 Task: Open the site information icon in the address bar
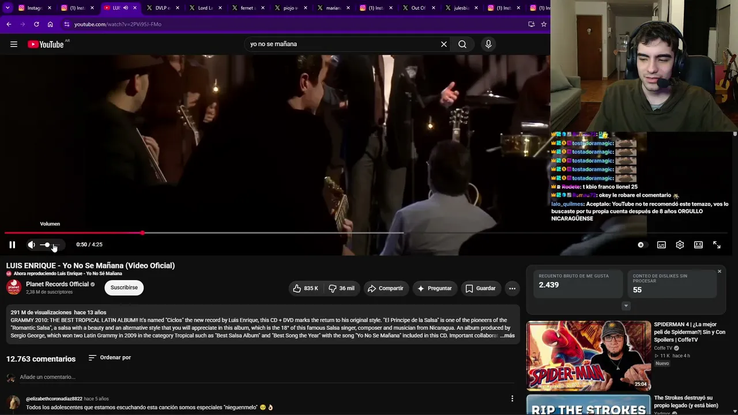(x=67, y=24)
